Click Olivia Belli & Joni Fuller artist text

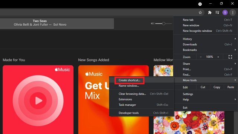click(x=31, y=25)
